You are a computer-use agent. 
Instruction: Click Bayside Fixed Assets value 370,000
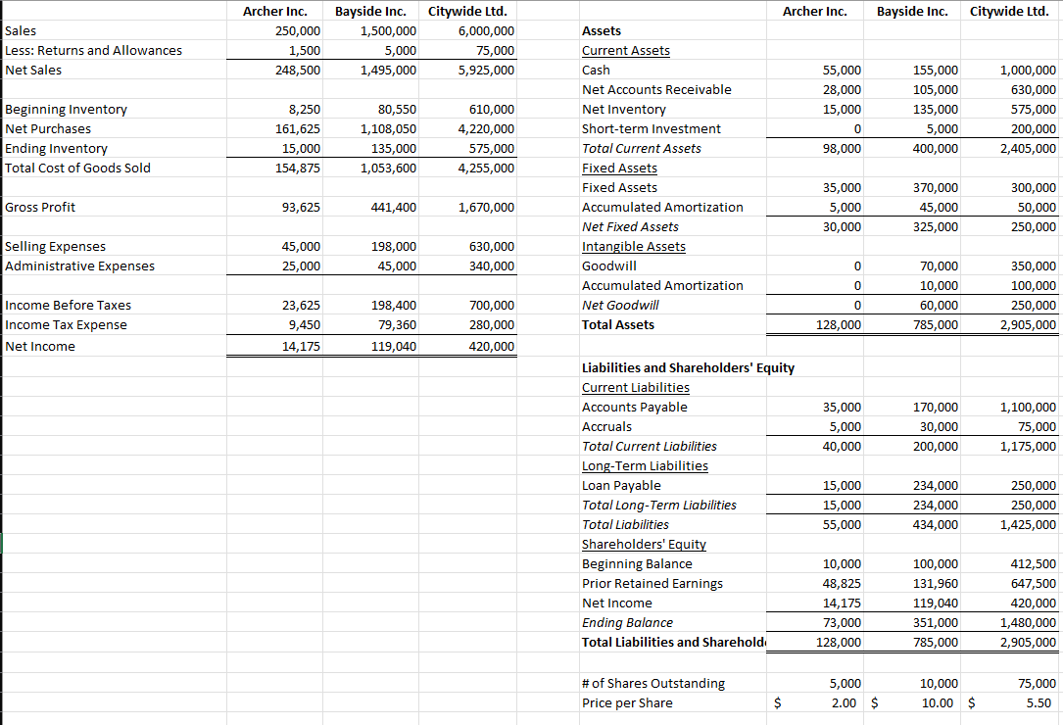click(x=936, y=188)
